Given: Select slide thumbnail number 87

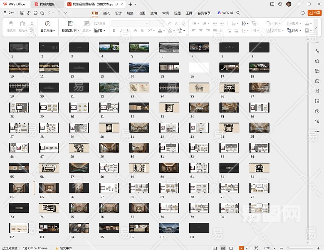Looking at the screenshot, I should [169, 227].
